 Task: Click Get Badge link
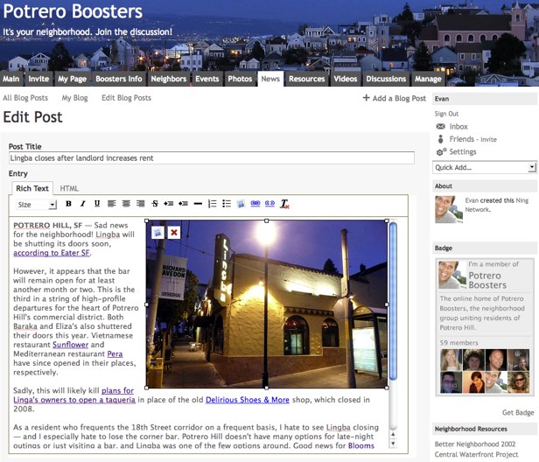518,412
